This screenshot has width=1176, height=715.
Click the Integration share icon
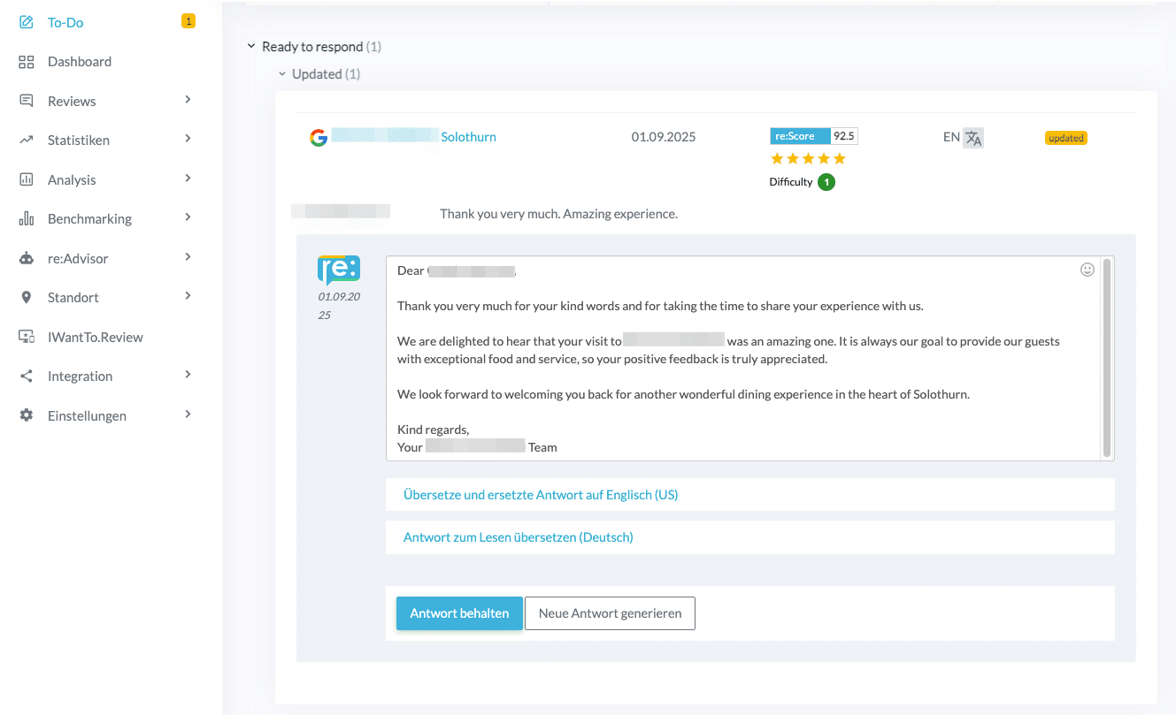27,377
